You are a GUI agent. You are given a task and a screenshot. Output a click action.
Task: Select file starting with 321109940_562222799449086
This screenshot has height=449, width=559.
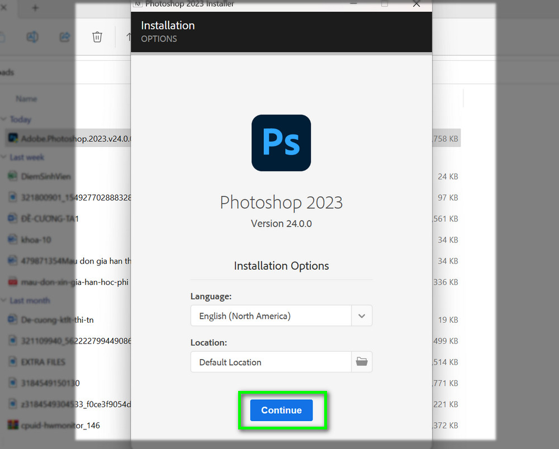click(x=76, y=341)
